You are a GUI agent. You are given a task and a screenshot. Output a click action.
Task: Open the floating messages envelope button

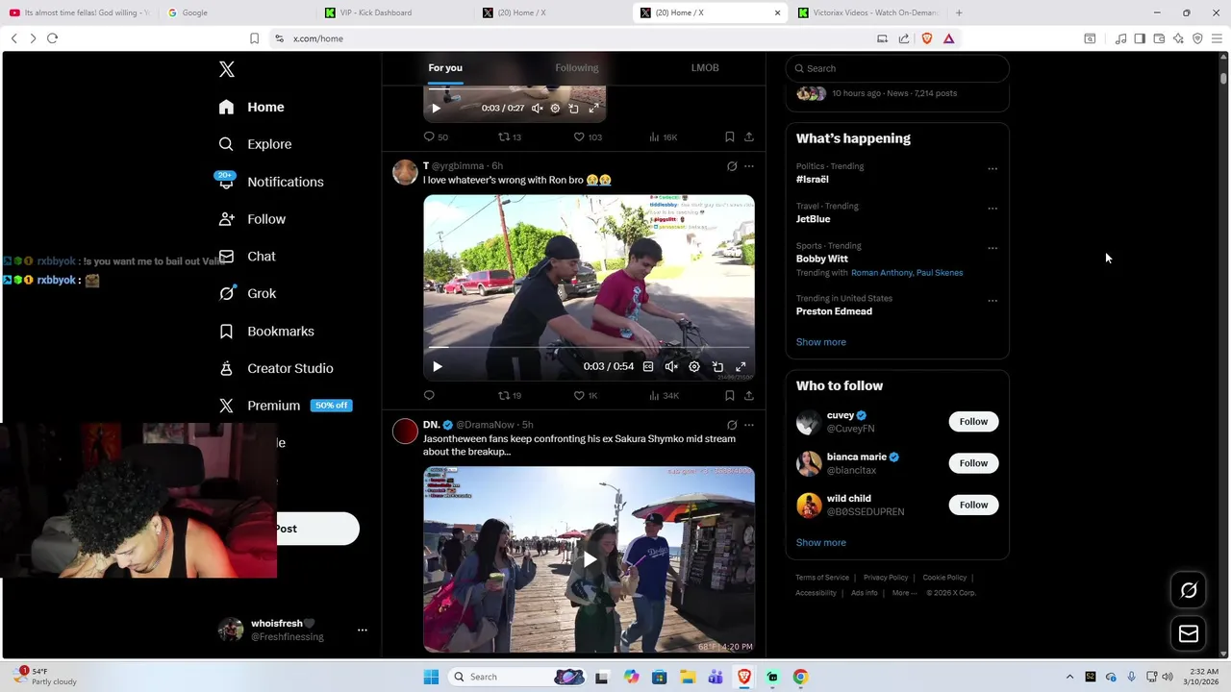[x=1189, y=633]
